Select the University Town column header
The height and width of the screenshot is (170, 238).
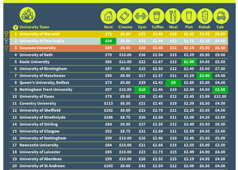34,27
